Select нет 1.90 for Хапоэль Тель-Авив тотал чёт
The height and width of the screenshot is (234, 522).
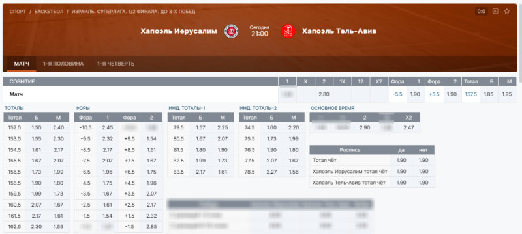click(423, 182)
